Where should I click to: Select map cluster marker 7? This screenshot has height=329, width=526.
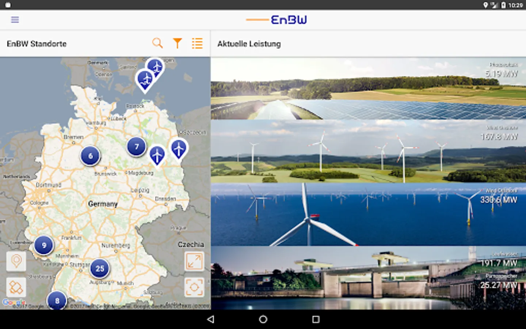click(137, 147)
